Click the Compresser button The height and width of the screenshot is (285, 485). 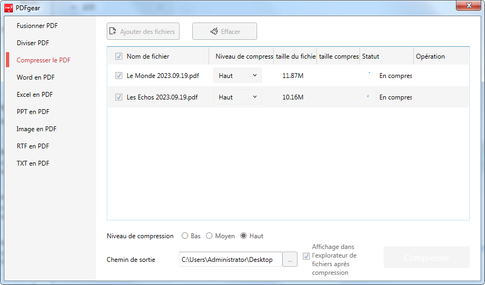(x=427, y=257)
